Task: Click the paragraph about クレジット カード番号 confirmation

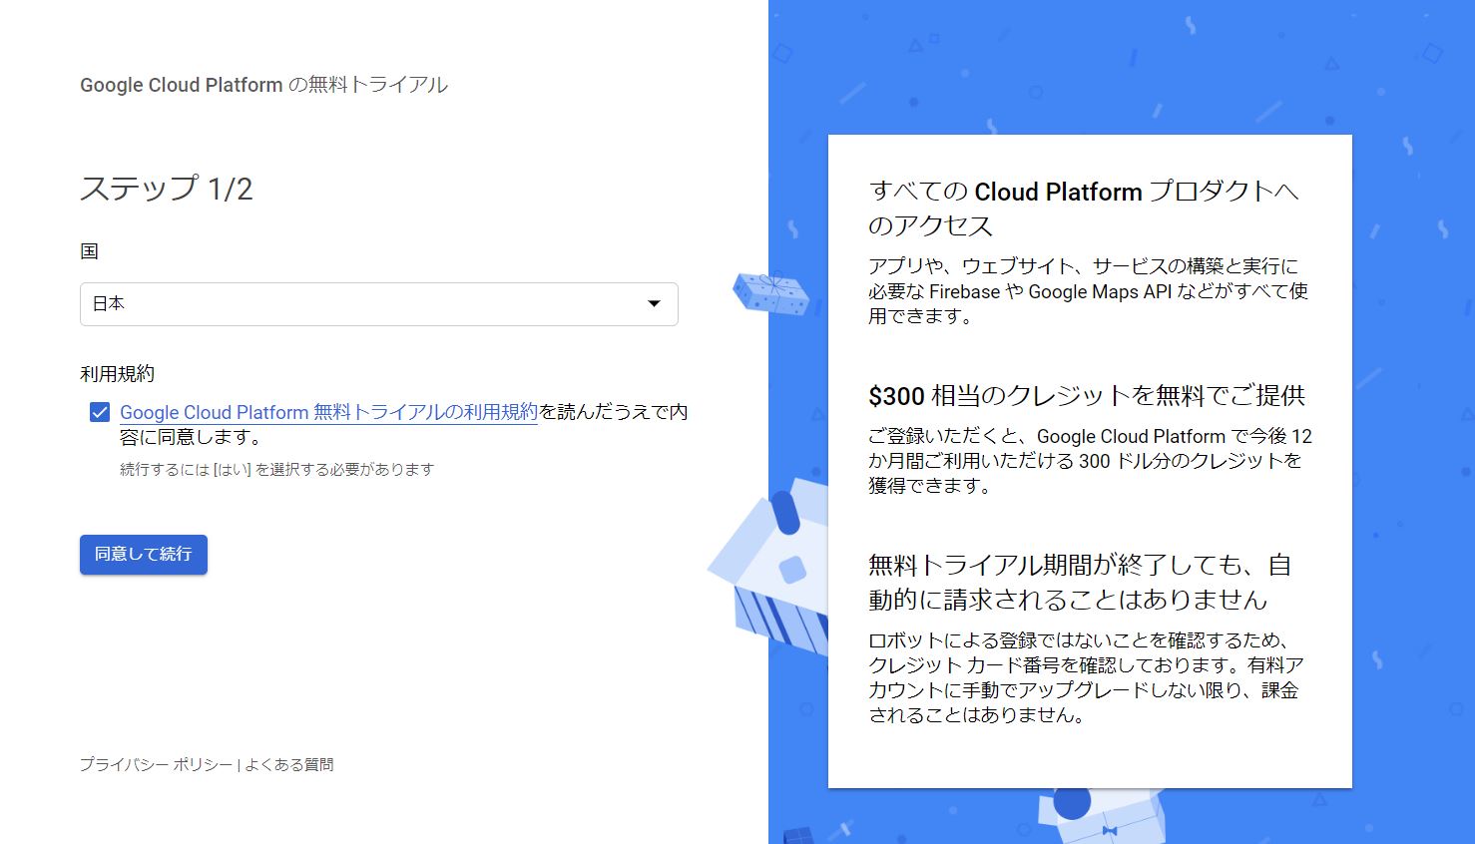Action: (1087, 677)
